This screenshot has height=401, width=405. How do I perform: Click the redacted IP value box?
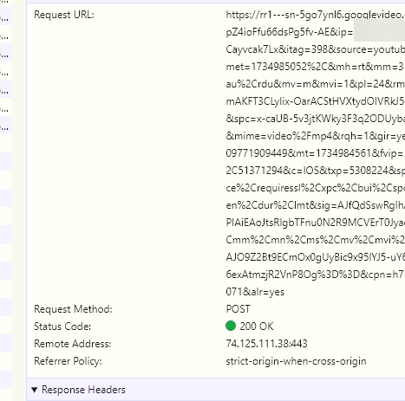point(379,31)
